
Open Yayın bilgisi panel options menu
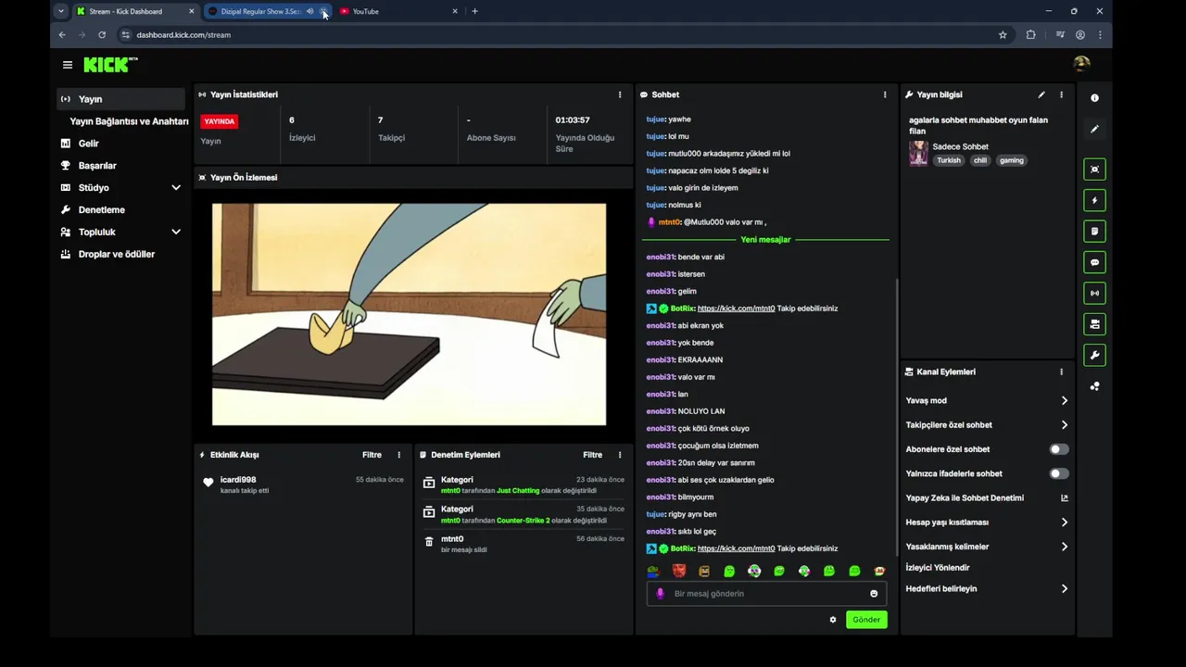(1062, 94)
